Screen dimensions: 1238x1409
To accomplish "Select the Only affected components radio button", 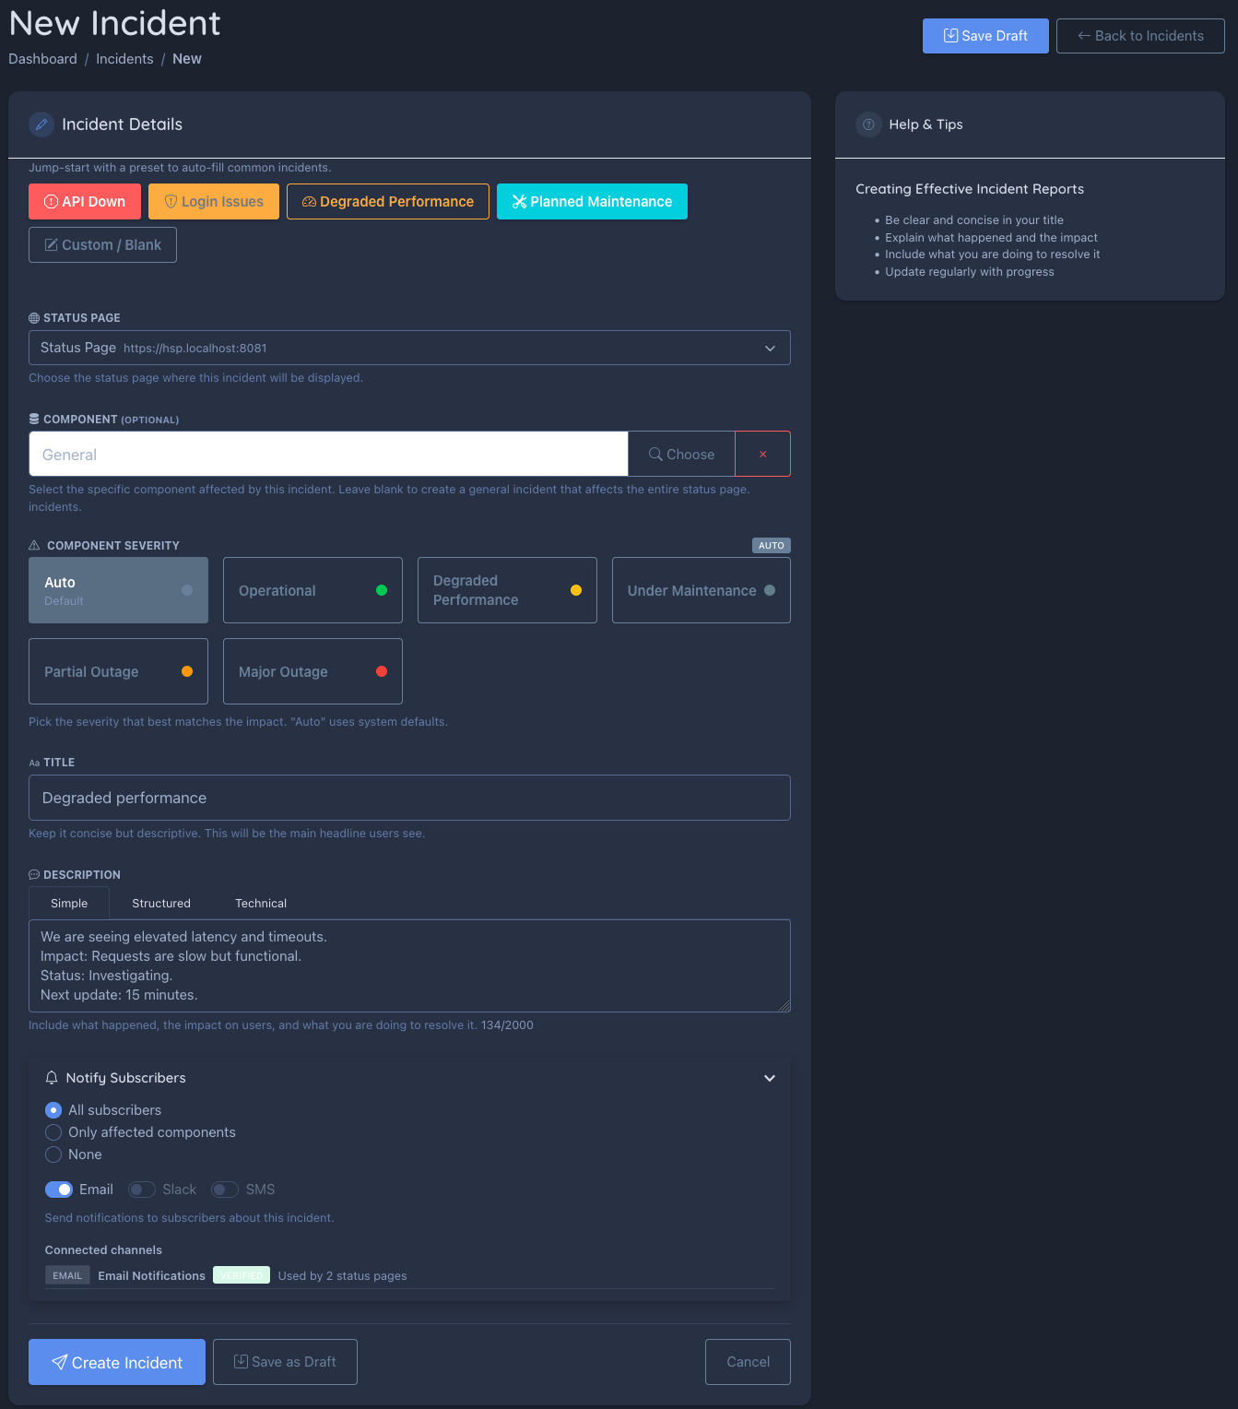I will 53,1132.
